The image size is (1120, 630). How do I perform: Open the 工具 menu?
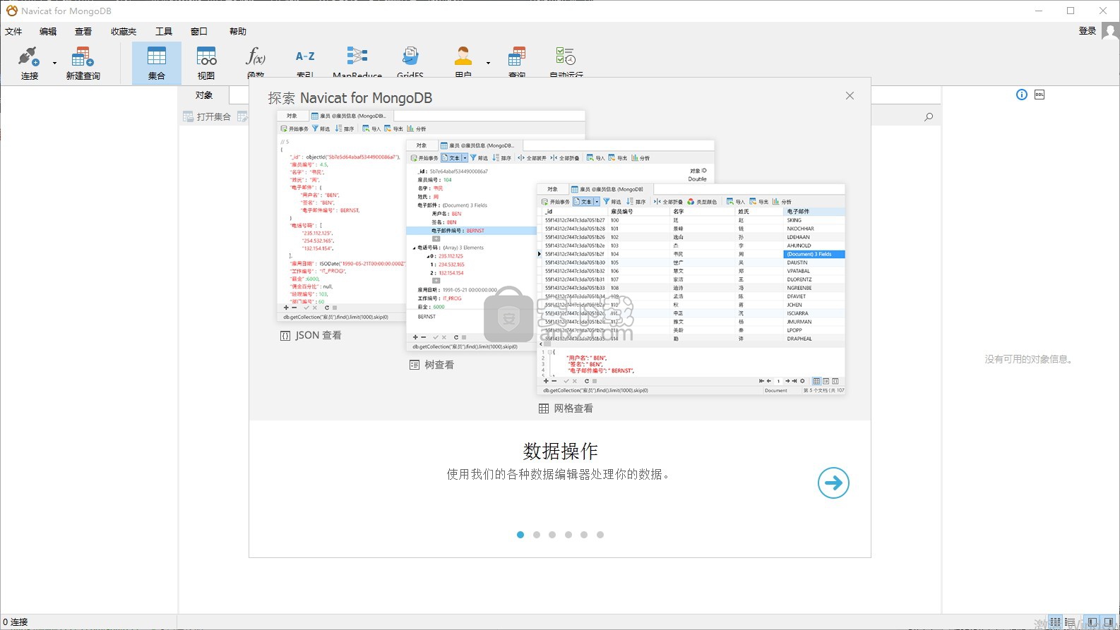tap(164, 31)
